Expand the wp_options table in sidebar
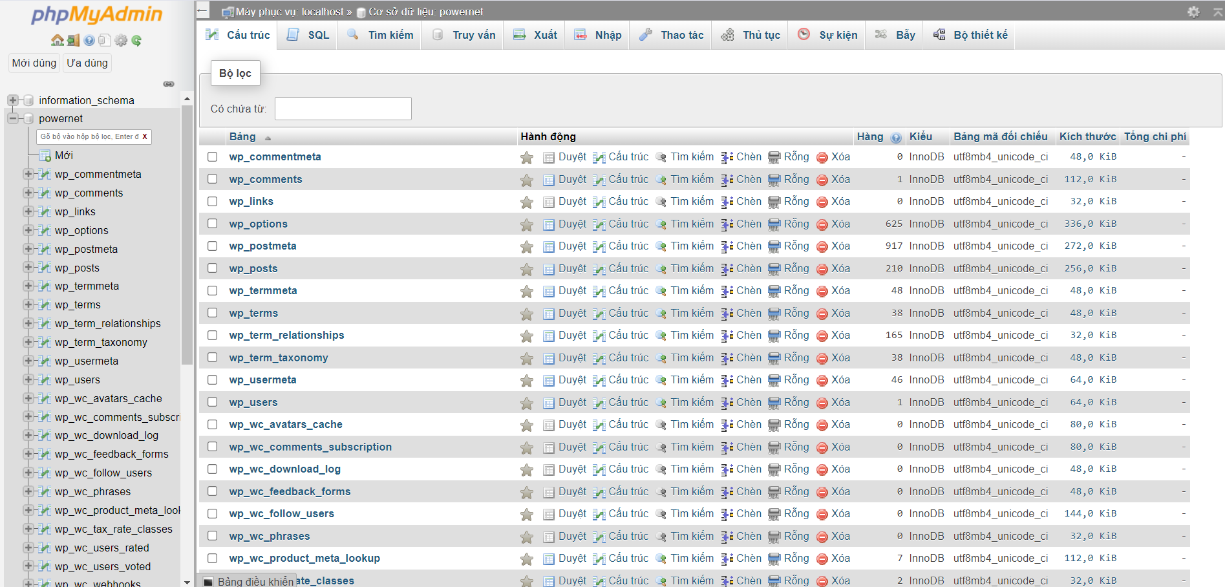The height and width of the screenshot is (587, 1225). coord(28,230)
